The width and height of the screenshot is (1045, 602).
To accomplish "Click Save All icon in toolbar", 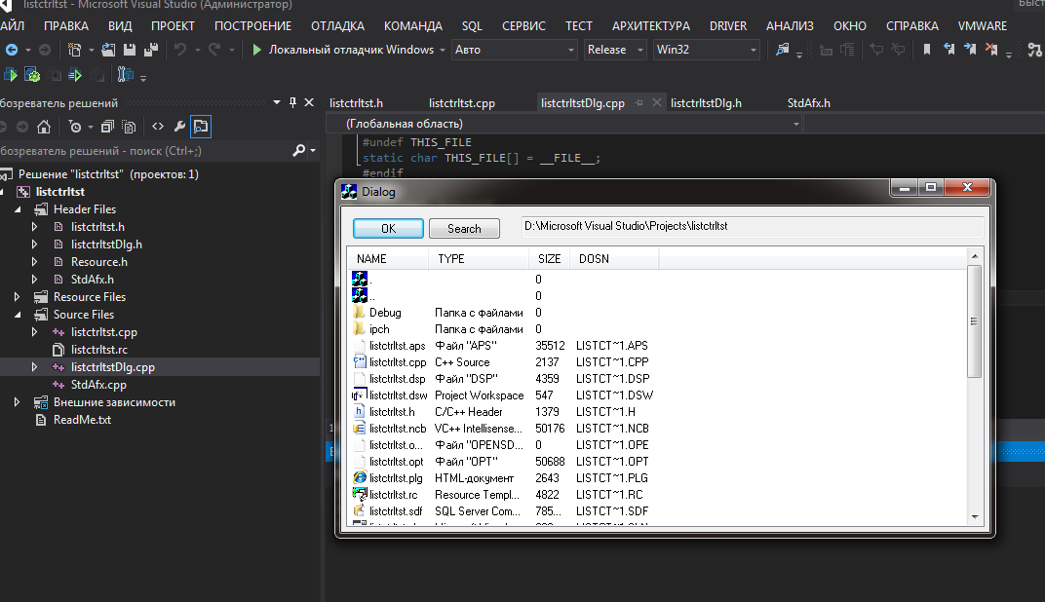I will click(151, 50).
